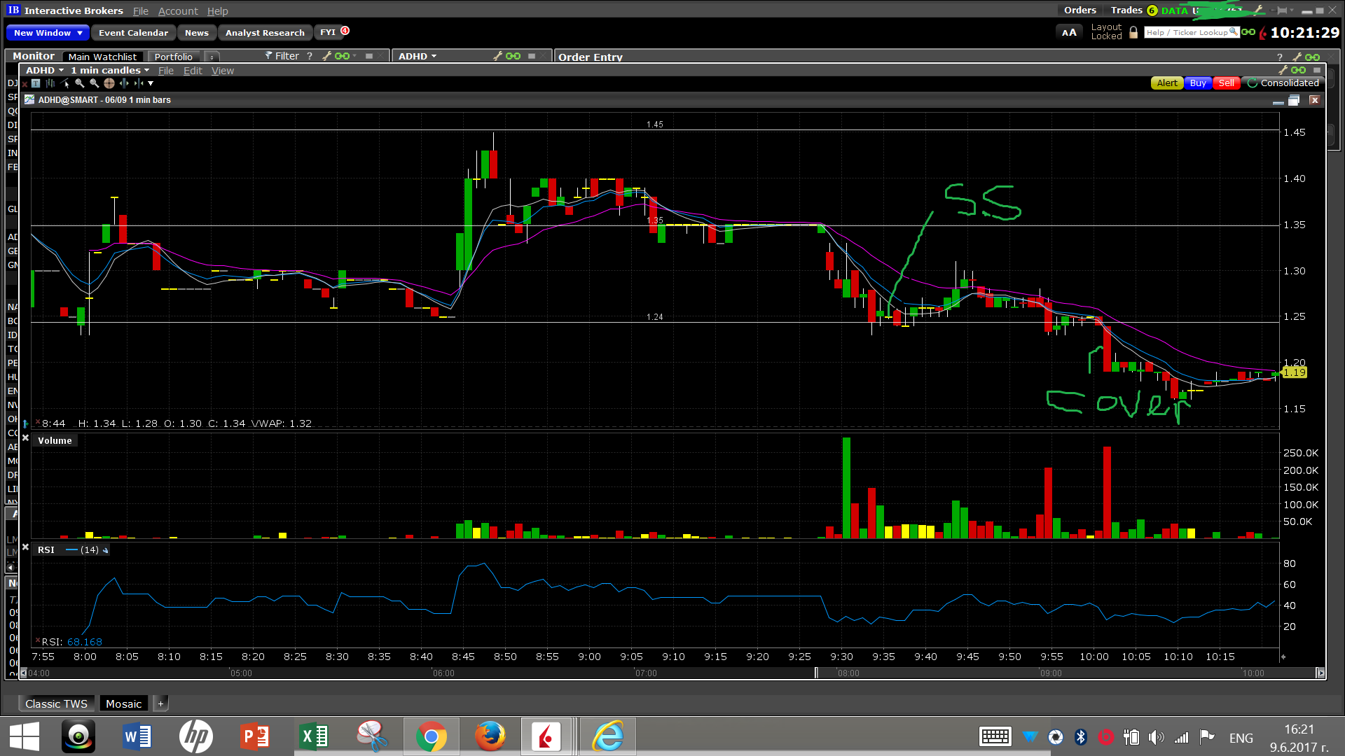Open the ADHD symbol dropdown in chart header
Screen dimensions: 1345x756
tap(45, 70)
